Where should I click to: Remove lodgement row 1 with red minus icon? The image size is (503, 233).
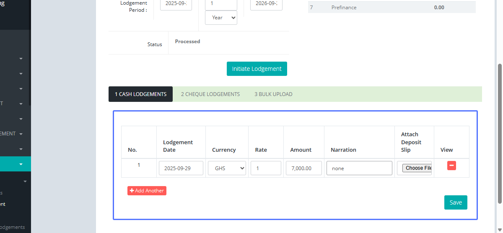(451, 166)
